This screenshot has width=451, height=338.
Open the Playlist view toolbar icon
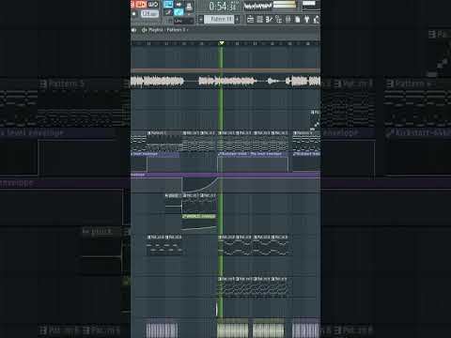[x=251, y=20]
